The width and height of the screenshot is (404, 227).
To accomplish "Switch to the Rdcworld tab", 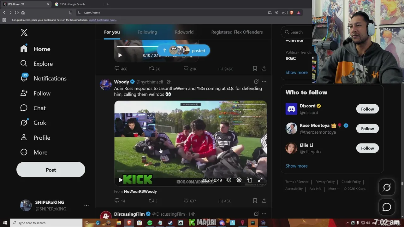I will (184, 32).
